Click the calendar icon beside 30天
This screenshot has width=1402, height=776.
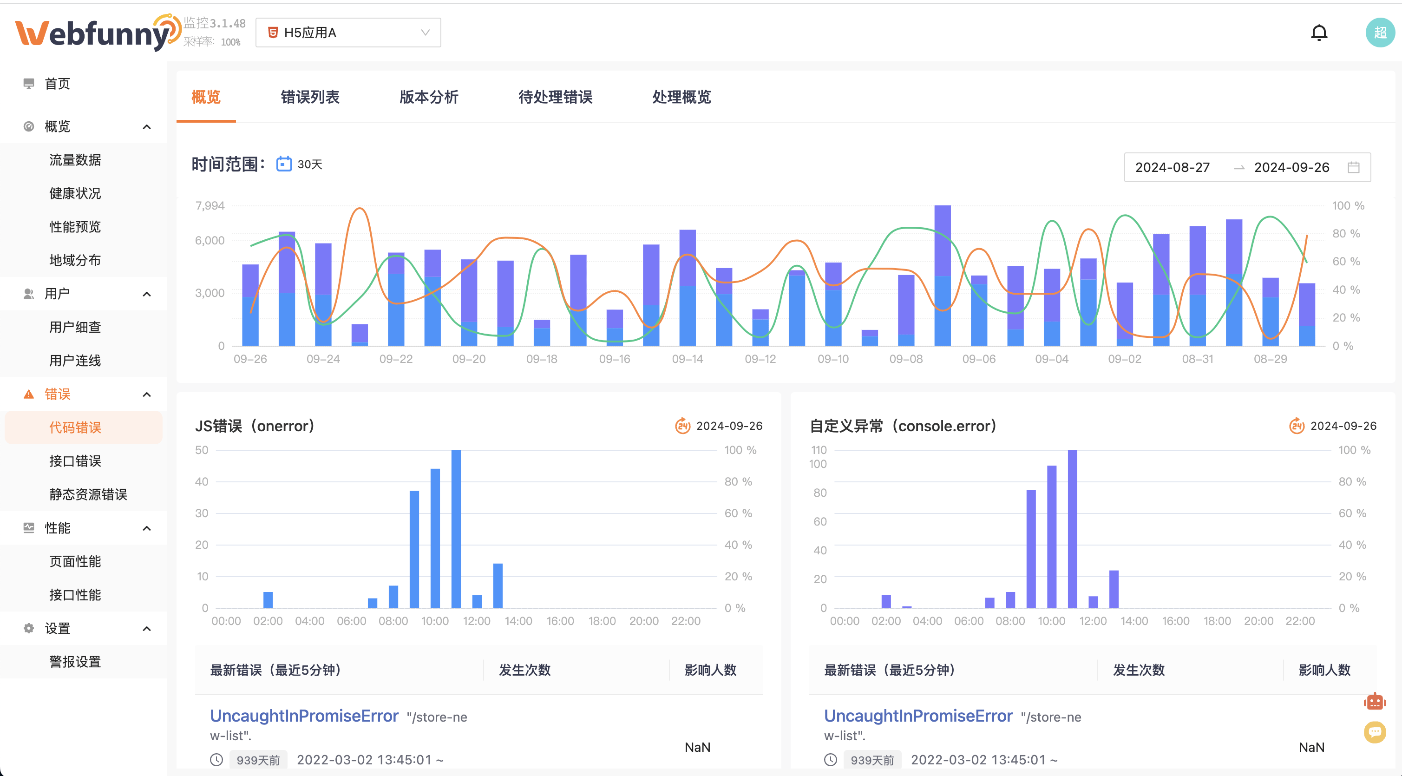[x=283, y=164]
